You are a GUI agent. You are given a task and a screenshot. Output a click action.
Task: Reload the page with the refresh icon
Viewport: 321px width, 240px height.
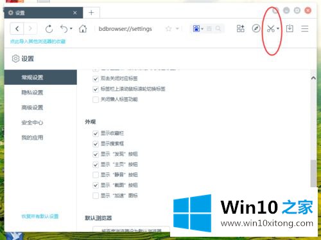(49, 29)
